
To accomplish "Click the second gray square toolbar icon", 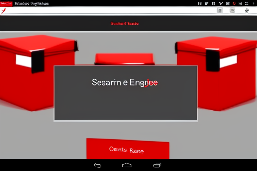I will click(232, 11).
